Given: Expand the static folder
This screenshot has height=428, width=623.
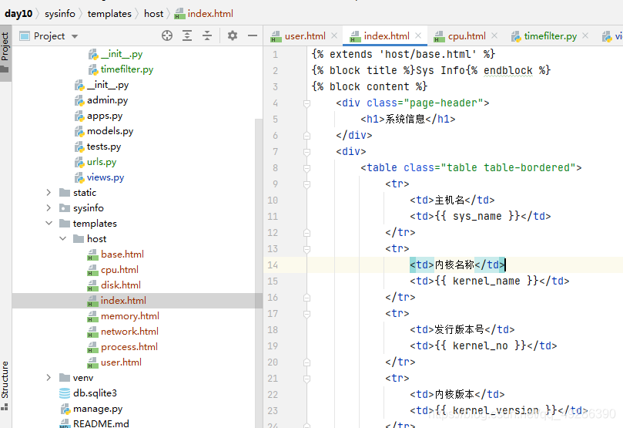Looking at the screenshot, I should tap(49, 193).
